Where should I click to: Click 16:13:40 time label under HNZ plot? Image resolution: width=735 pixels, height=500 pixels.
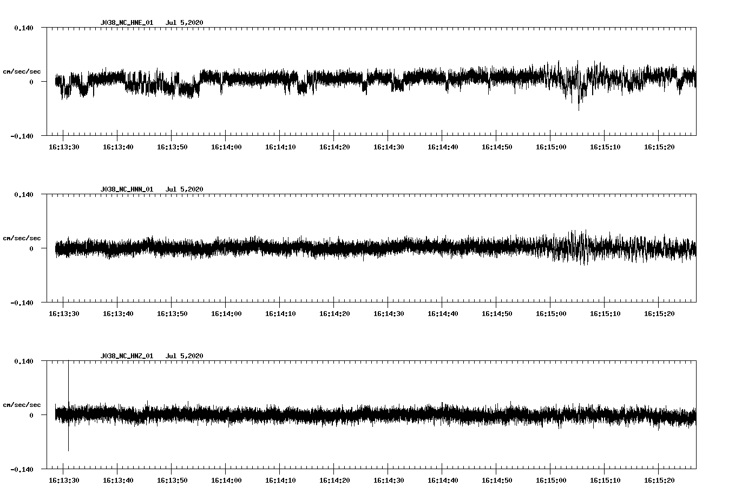118,481
